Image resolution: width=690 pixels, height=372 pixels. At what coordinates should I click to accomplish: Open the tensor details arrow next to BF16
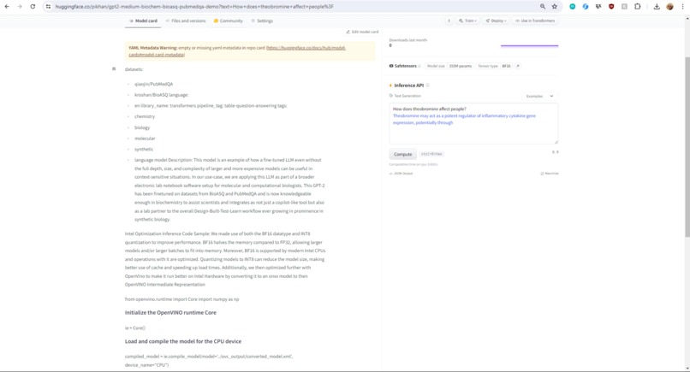(518, 66)
